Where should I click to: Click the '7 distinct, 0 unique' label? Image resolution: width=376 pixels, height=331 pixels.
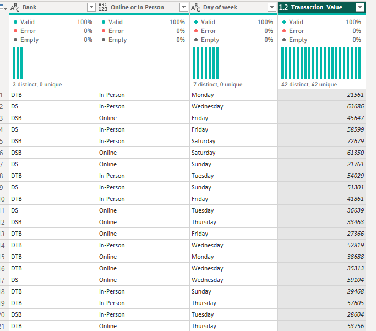click(x=218, y=84)
